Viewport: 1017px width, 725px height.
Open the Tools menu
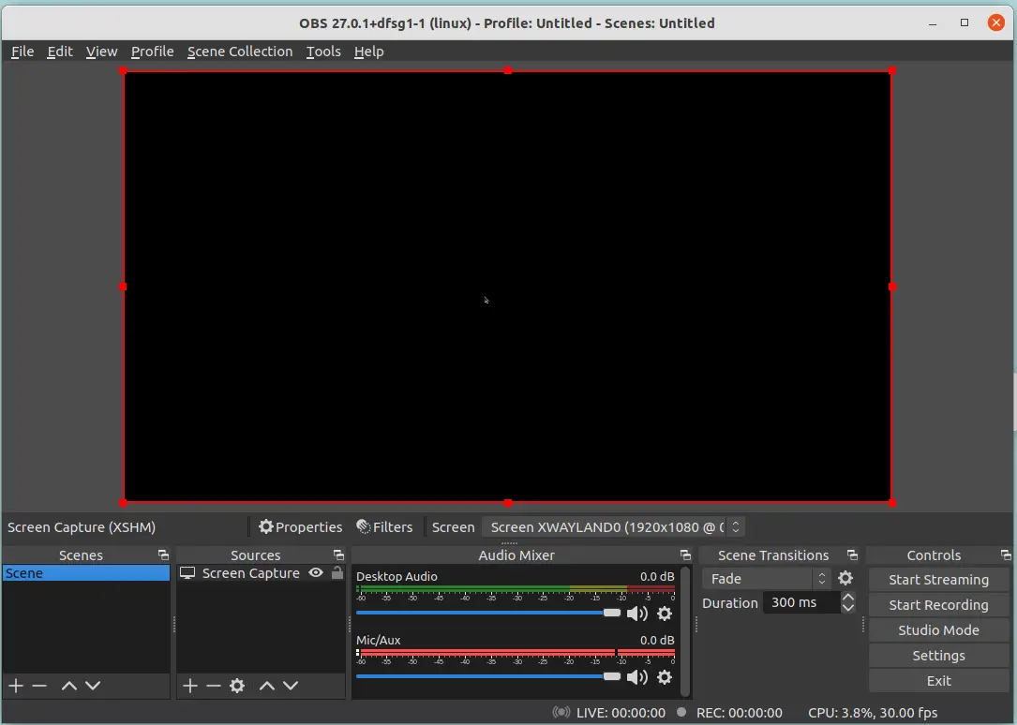tap(323, 52)
